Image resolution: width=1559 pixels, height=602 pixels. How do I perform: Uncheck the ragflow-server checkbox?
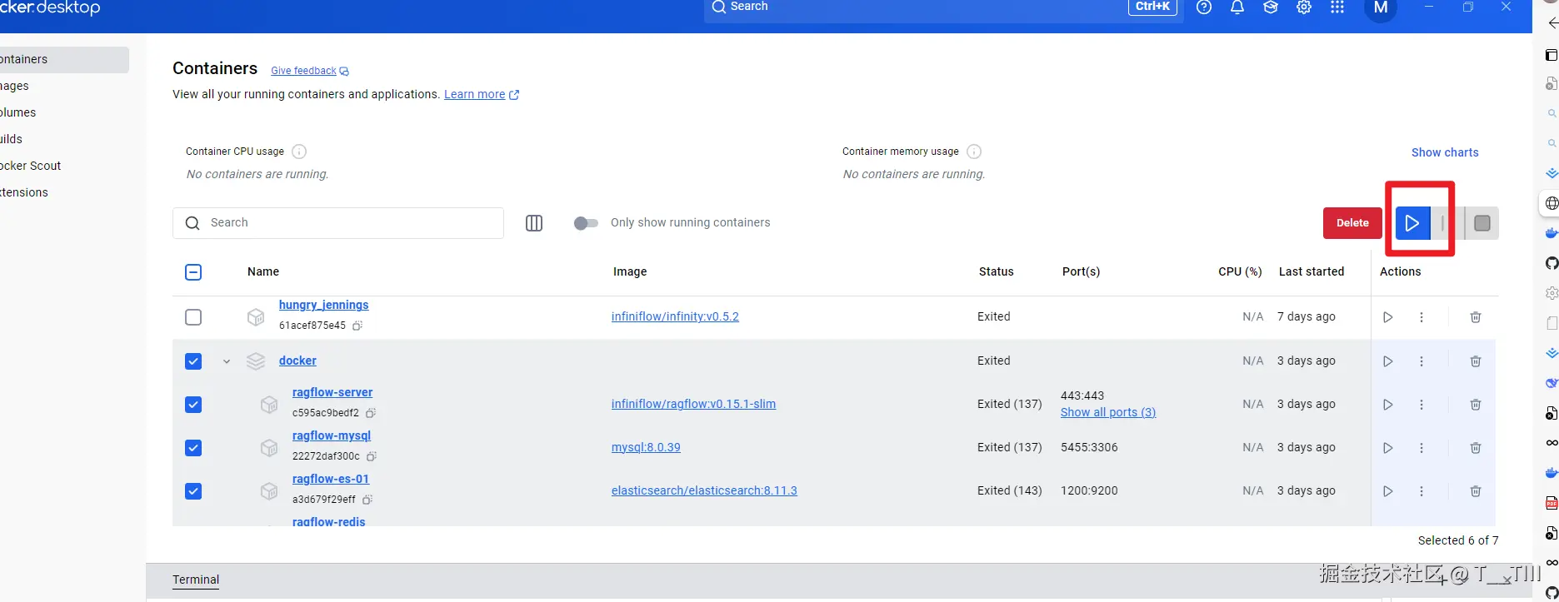coord(193,405)
